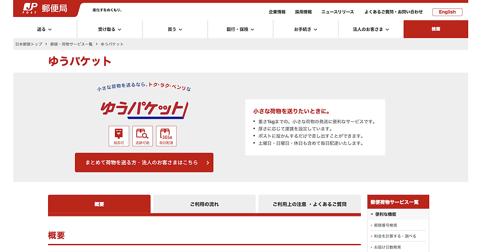This screenshot has height=252, width=481.
Task: Switch language with the English button
Action: click(x=447, y=12)
